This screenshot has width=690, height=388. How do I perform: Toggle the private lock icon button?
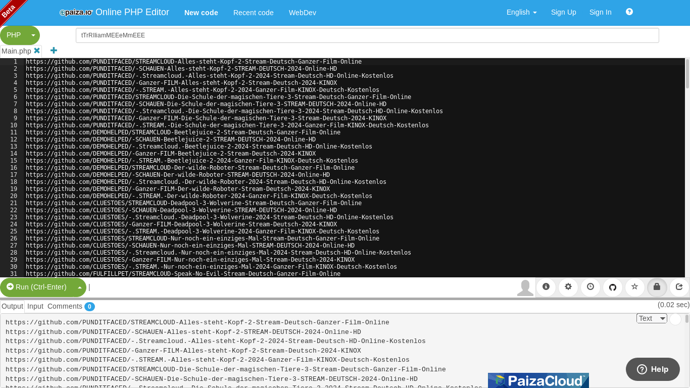[657, 287]
